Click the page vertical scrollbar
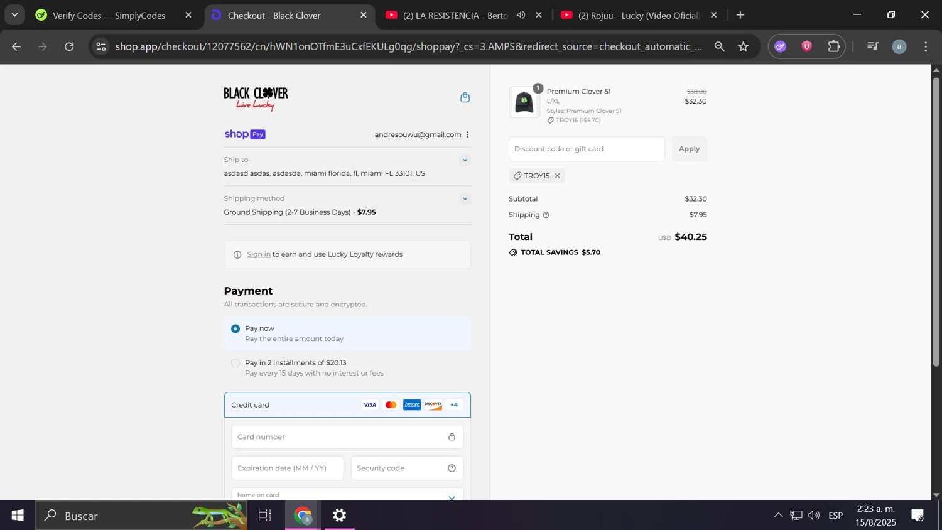The width and height of the screenshot is (942, 530). [x=936, y=222]
